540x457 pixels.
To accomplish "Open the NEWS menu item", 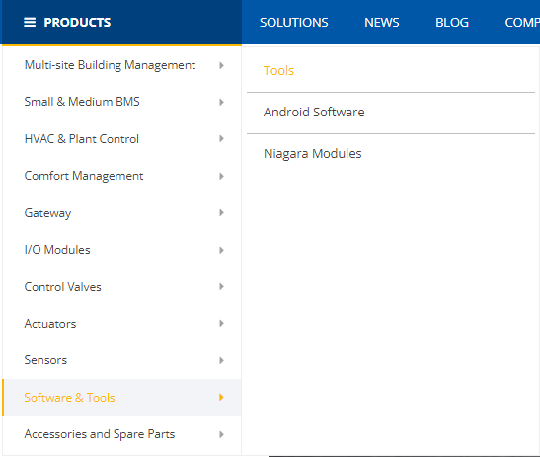I will tap(382, 23).
